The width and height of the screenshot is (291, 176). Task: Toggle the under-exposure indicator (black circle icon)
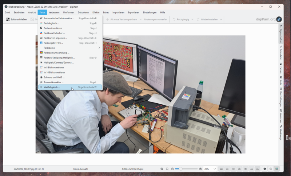click(265, 169)
